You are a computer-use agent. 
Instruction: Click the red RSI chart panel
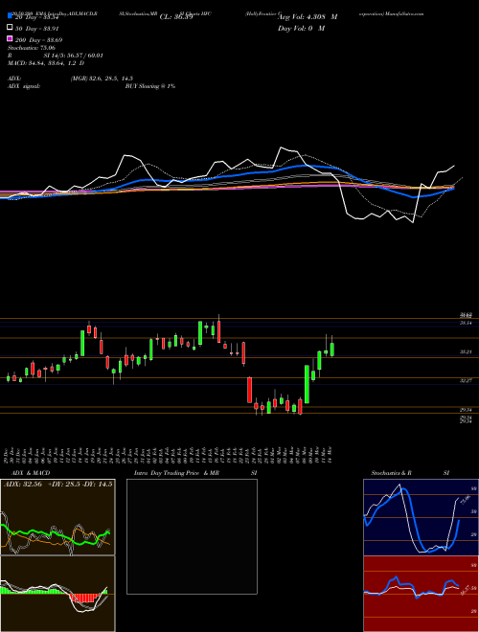[421, 594]
